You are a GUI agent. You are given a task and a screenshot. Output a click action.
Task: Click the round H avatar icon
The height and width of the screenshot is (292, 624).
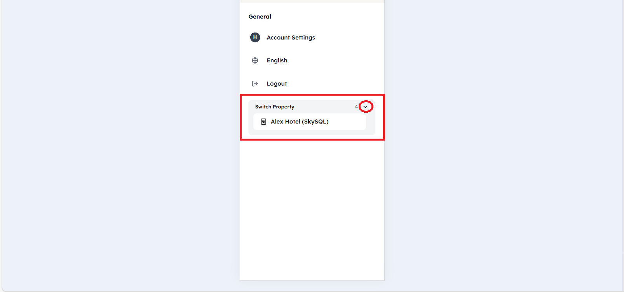(255, 37)
